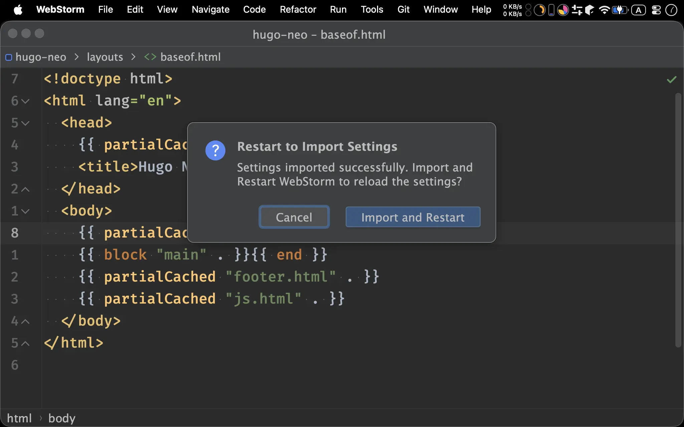Open the Tools menu
The image size is (684, 427).
(372, 9)
